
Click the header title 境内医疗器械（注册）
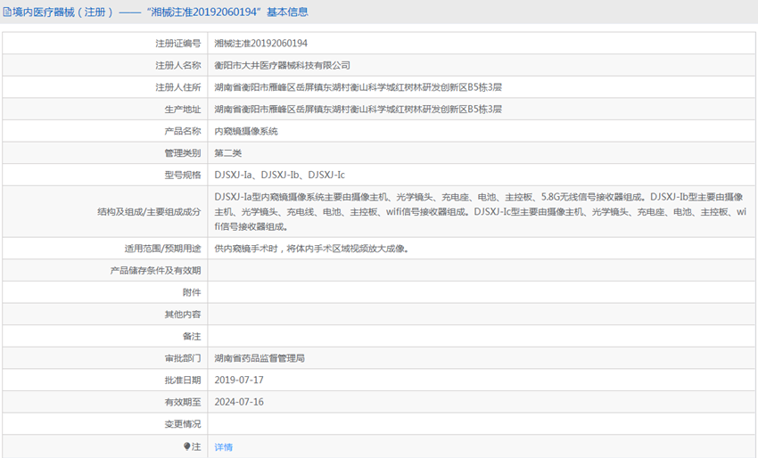click(x=62, y=12)
